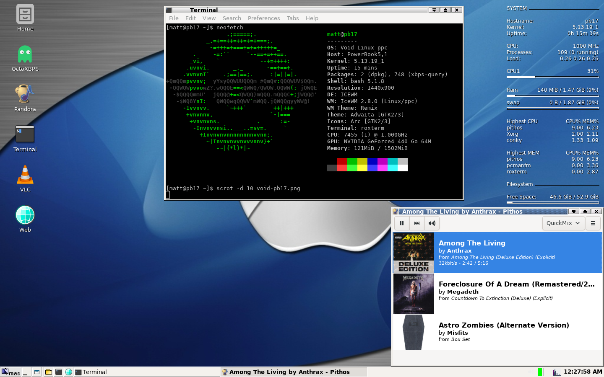Image resolution: width=604 pixels, height=377 pixels.
Task: Select the Among The Living song row
Action: point(497,253)
